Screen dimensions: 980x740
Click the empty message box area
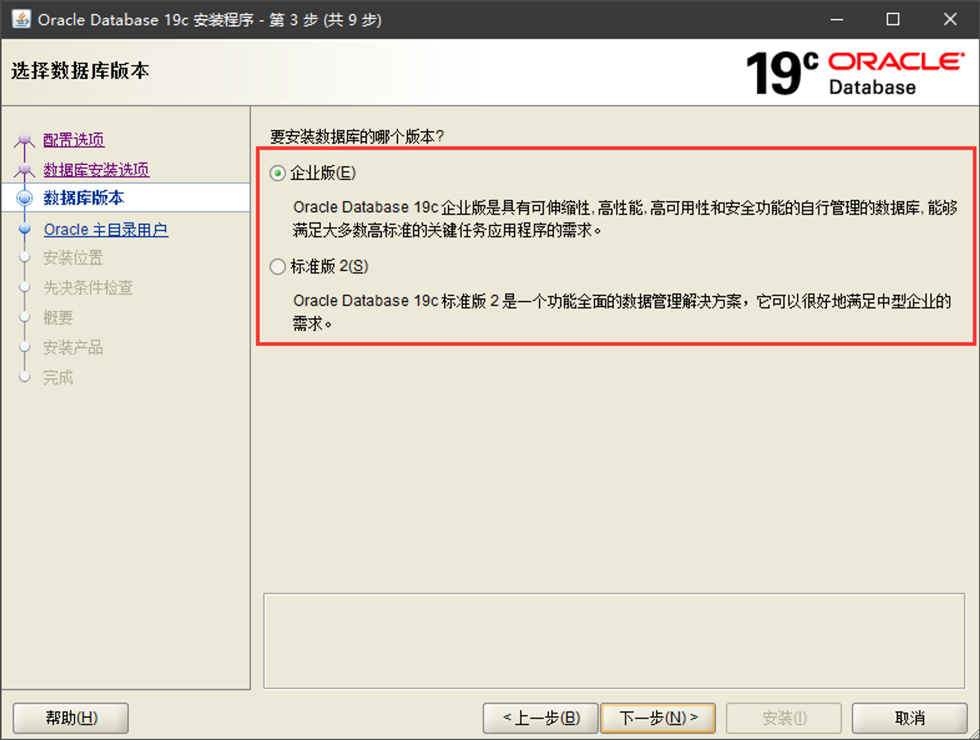614,641
